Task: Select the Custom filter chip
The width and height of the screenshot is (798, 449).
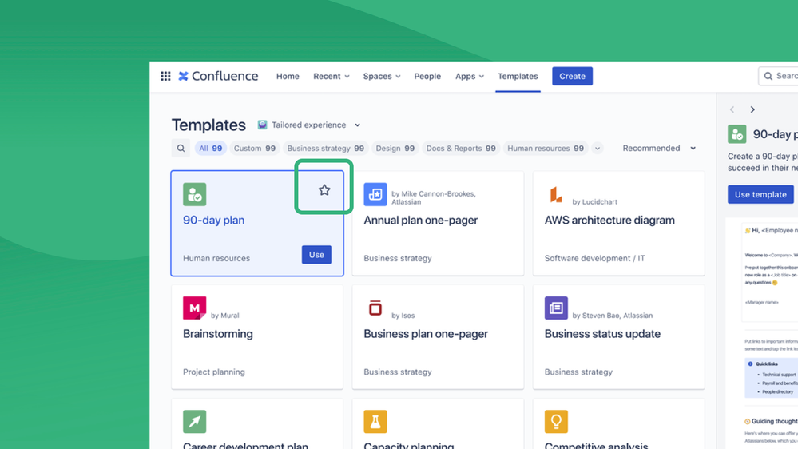Action: (255, 148)
